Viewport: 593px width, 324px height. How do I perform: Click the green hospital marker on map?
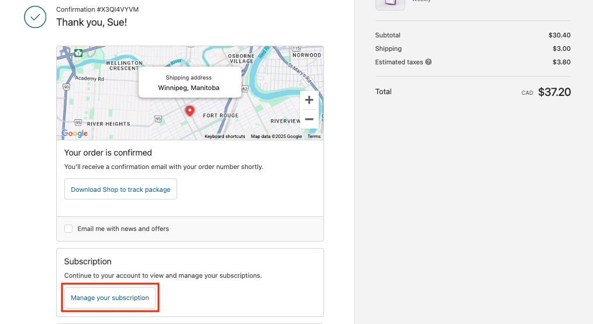(x=78, y=53)
